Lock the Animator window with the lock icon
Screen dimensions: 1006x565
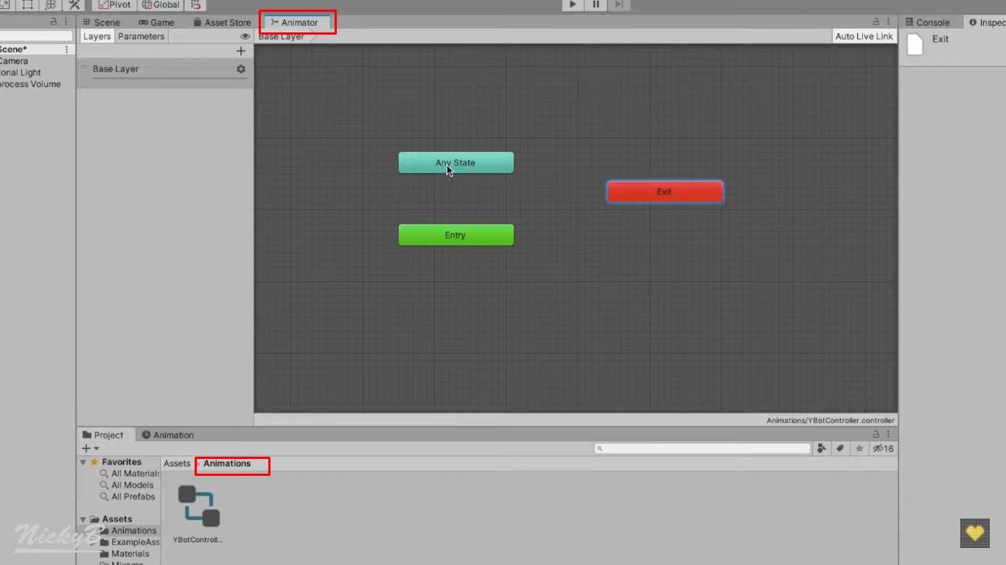pyautogui.click(x=876, y=22)
